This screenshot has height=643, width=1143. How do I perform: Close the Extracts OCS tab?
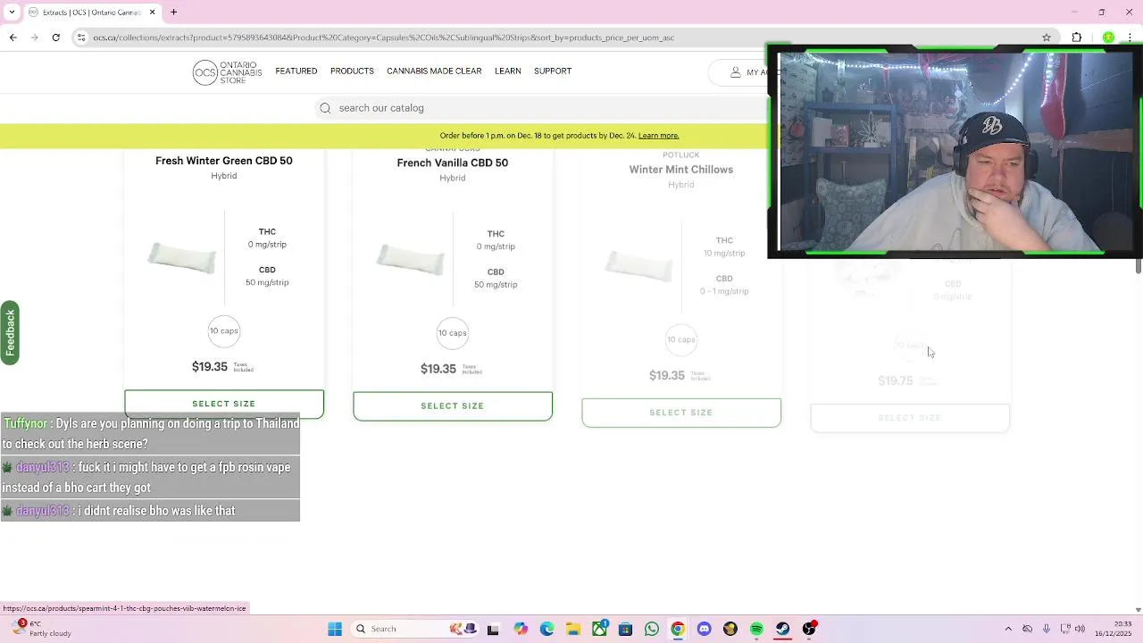152,13
